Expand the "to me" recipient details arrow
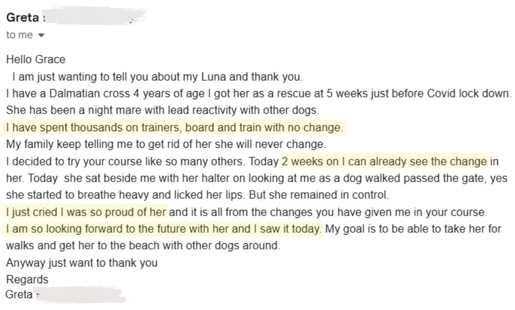This screenshot has width=515, height=310. [x=41, y=36]
